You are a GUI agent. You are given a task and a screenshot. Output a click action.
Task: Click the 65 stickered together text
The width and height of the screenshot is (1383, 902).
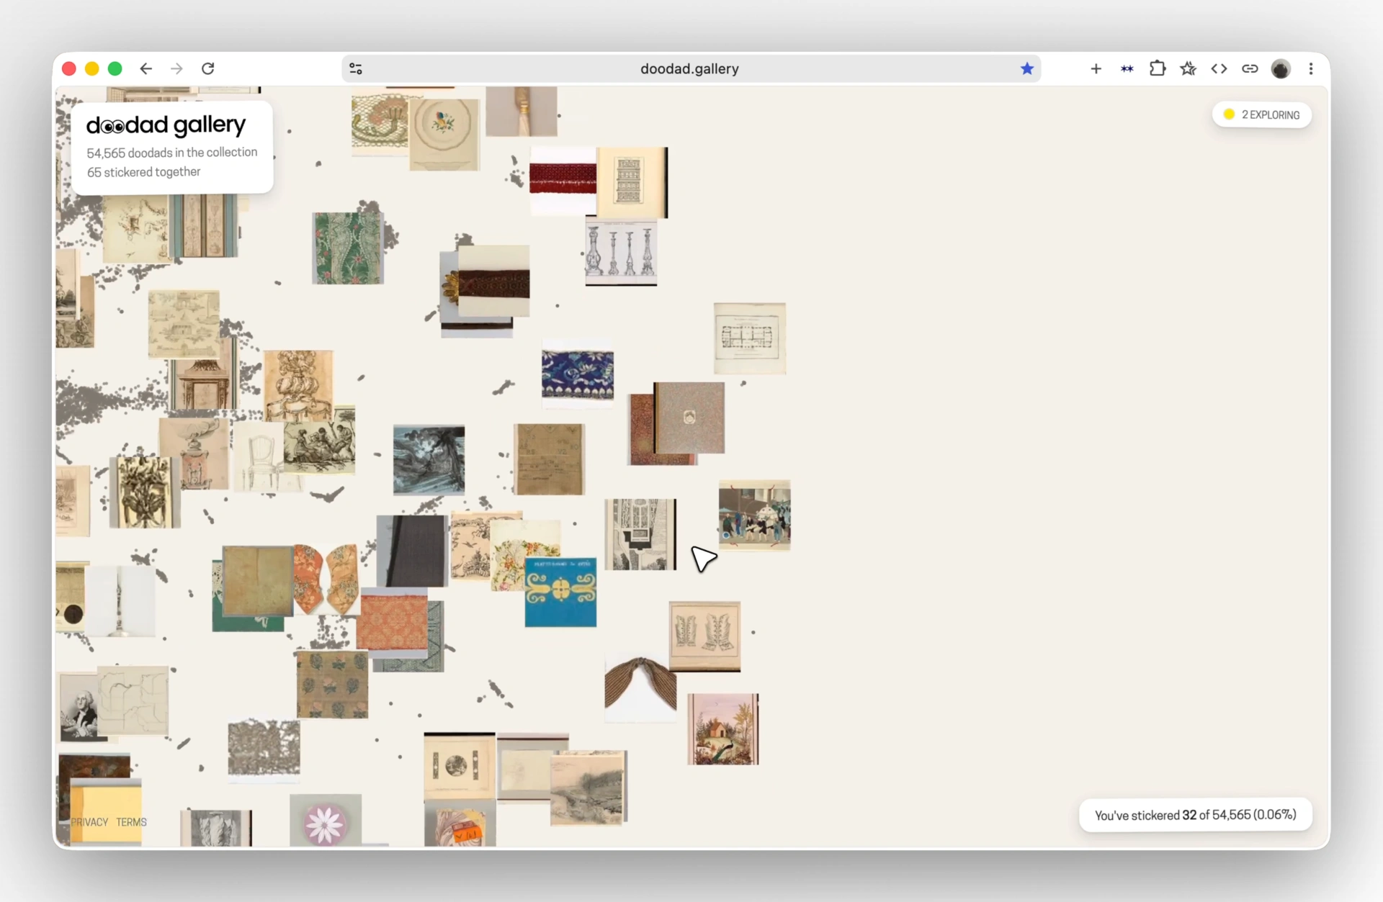click(144, 172)
